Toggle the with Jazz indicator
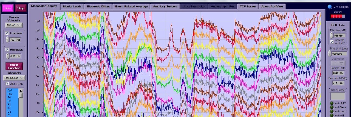 [x=332, y=111]
